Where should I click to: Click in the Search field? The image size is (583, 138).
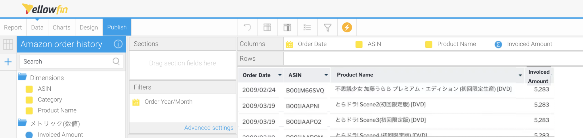tap(71, 61)
